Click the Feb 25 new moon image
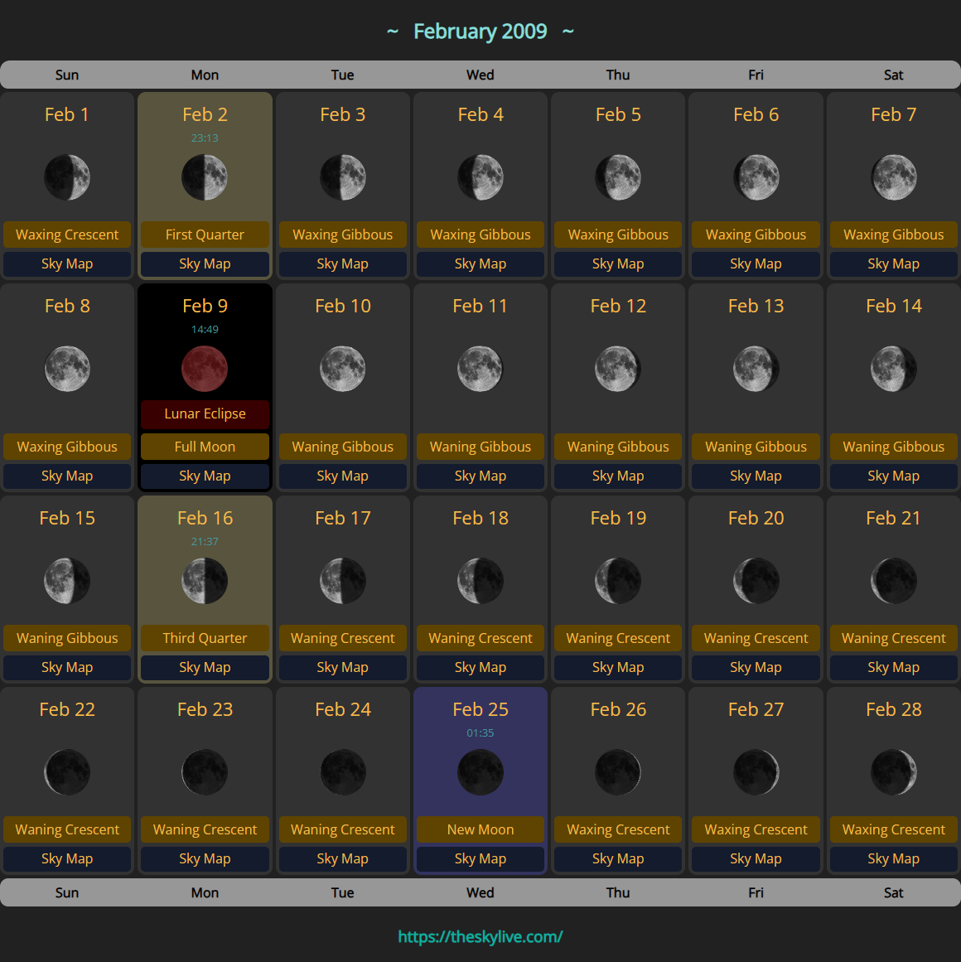 coord(480,772)
